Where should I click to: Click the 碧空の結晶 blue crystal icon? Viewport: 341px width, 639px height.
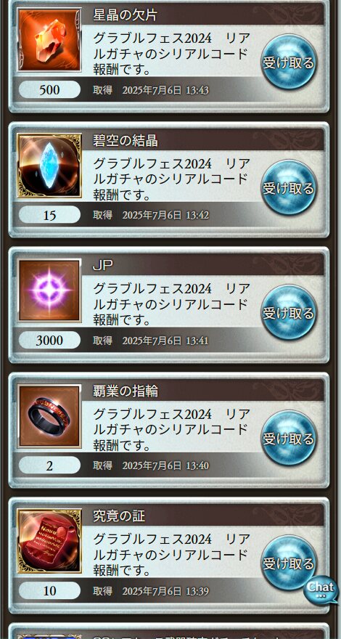pos(49,166)
